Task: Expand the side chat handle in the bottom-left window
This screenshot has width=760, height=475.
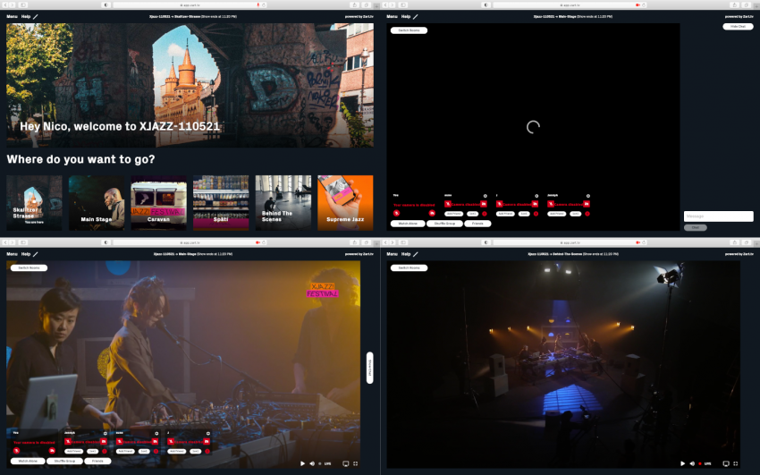Action: [369, 368]
